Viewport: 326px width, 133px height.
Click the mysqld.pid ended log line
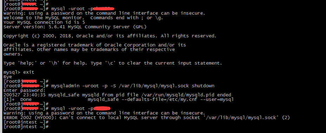pyautogui.click(x=117, y=95)
